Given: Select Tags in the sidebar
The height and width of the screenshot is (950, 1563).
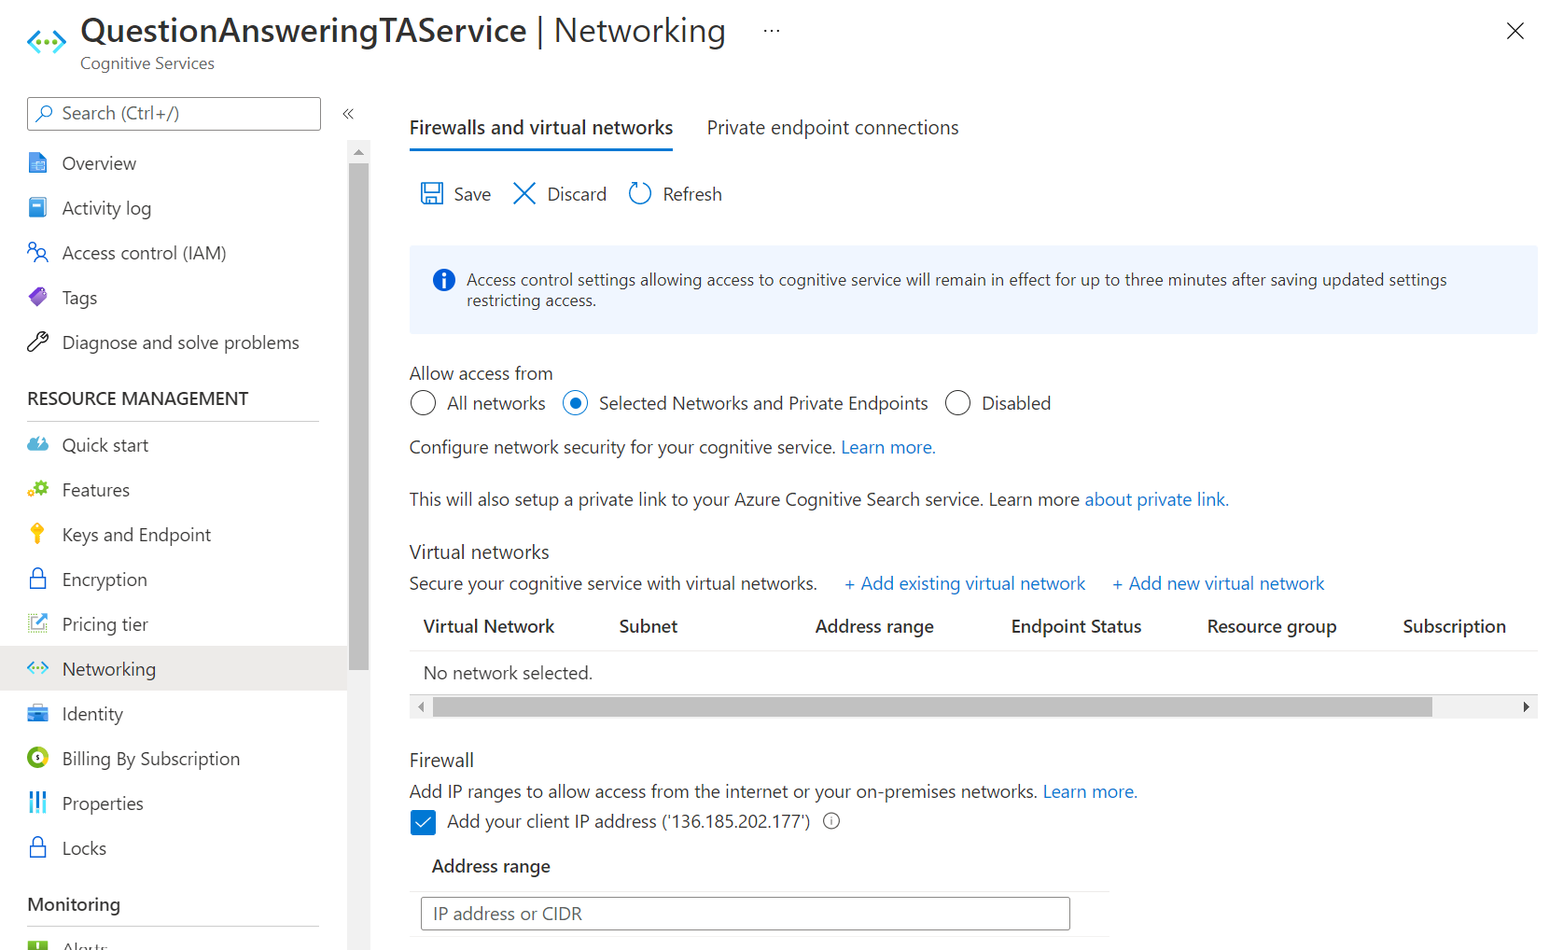Looking at the screenshot, I should pos(78,297).
